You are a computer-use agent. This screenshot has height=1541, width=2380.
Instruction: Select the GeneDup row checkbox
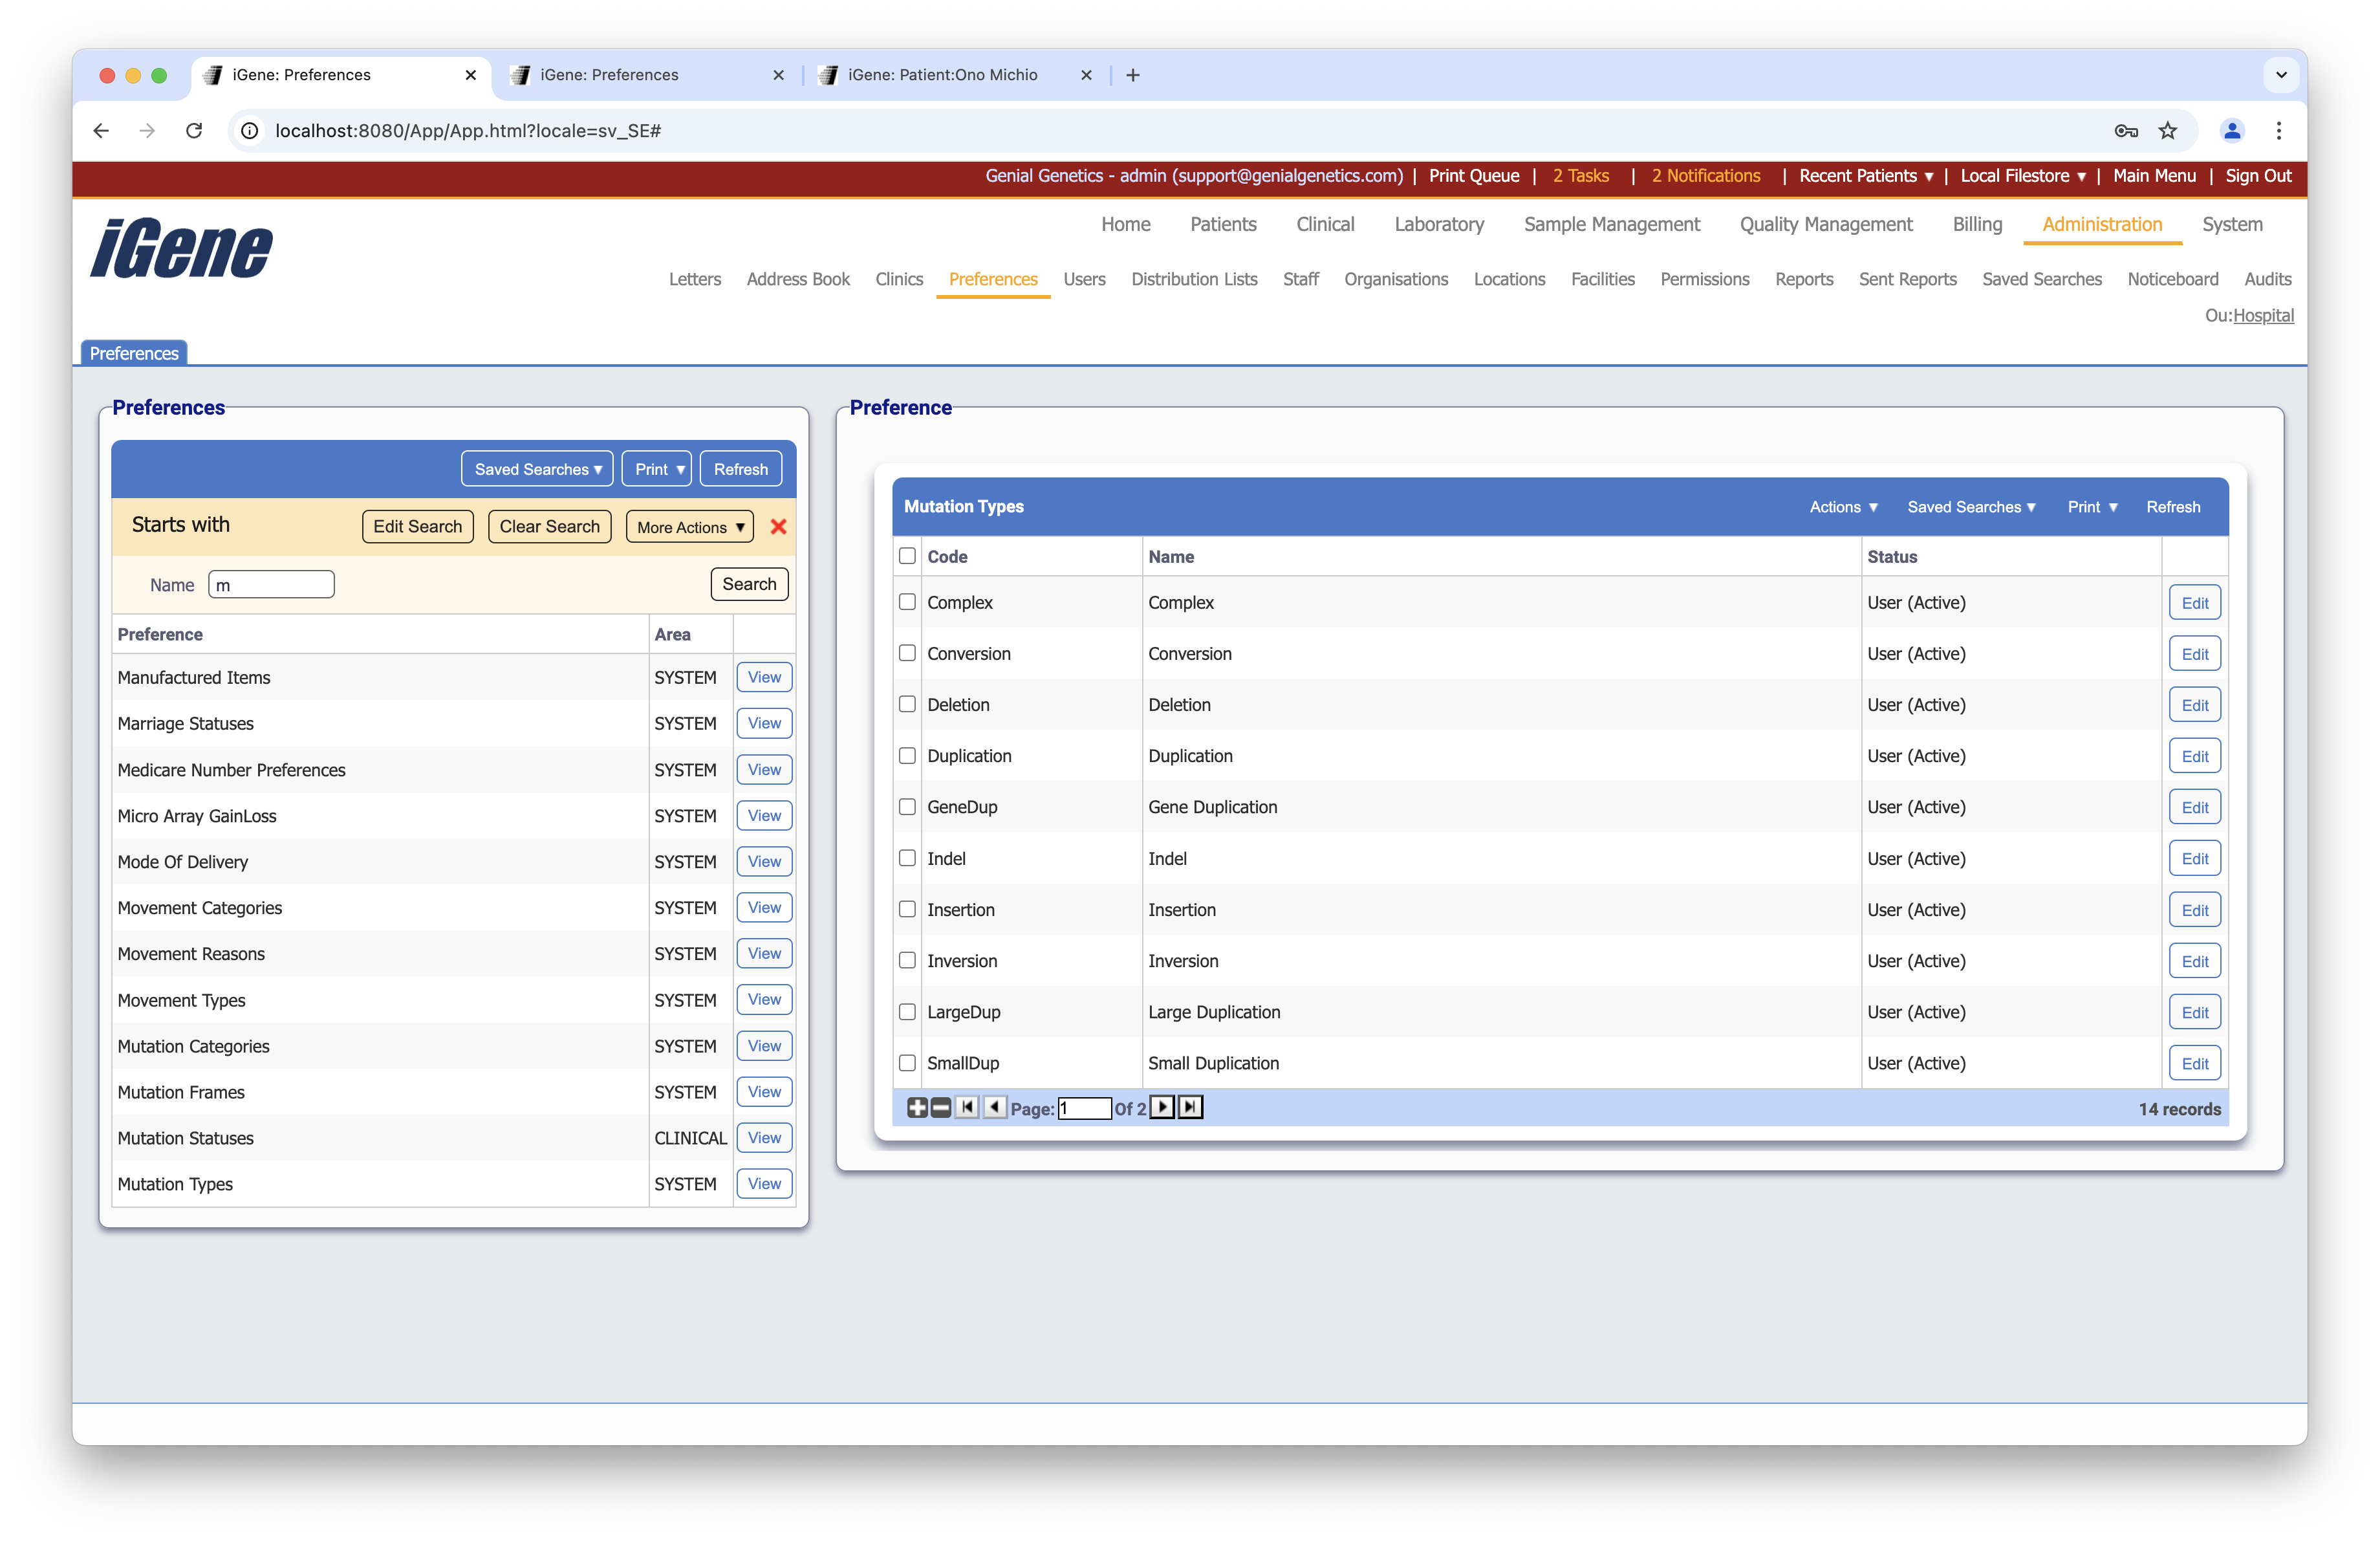point(907,807)
